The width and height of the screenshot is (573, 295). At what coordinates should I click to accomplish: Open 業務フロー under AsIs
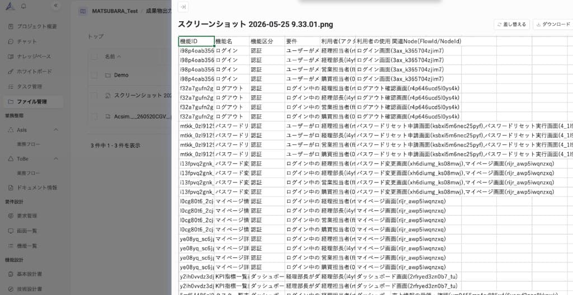pyautogui.click(x=29, y=144)
